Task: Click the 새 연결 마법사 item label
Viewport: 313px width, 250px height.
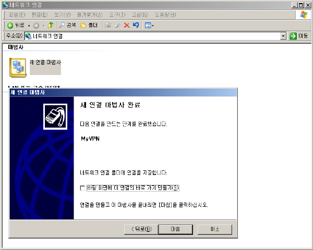Action: [45, 63]
